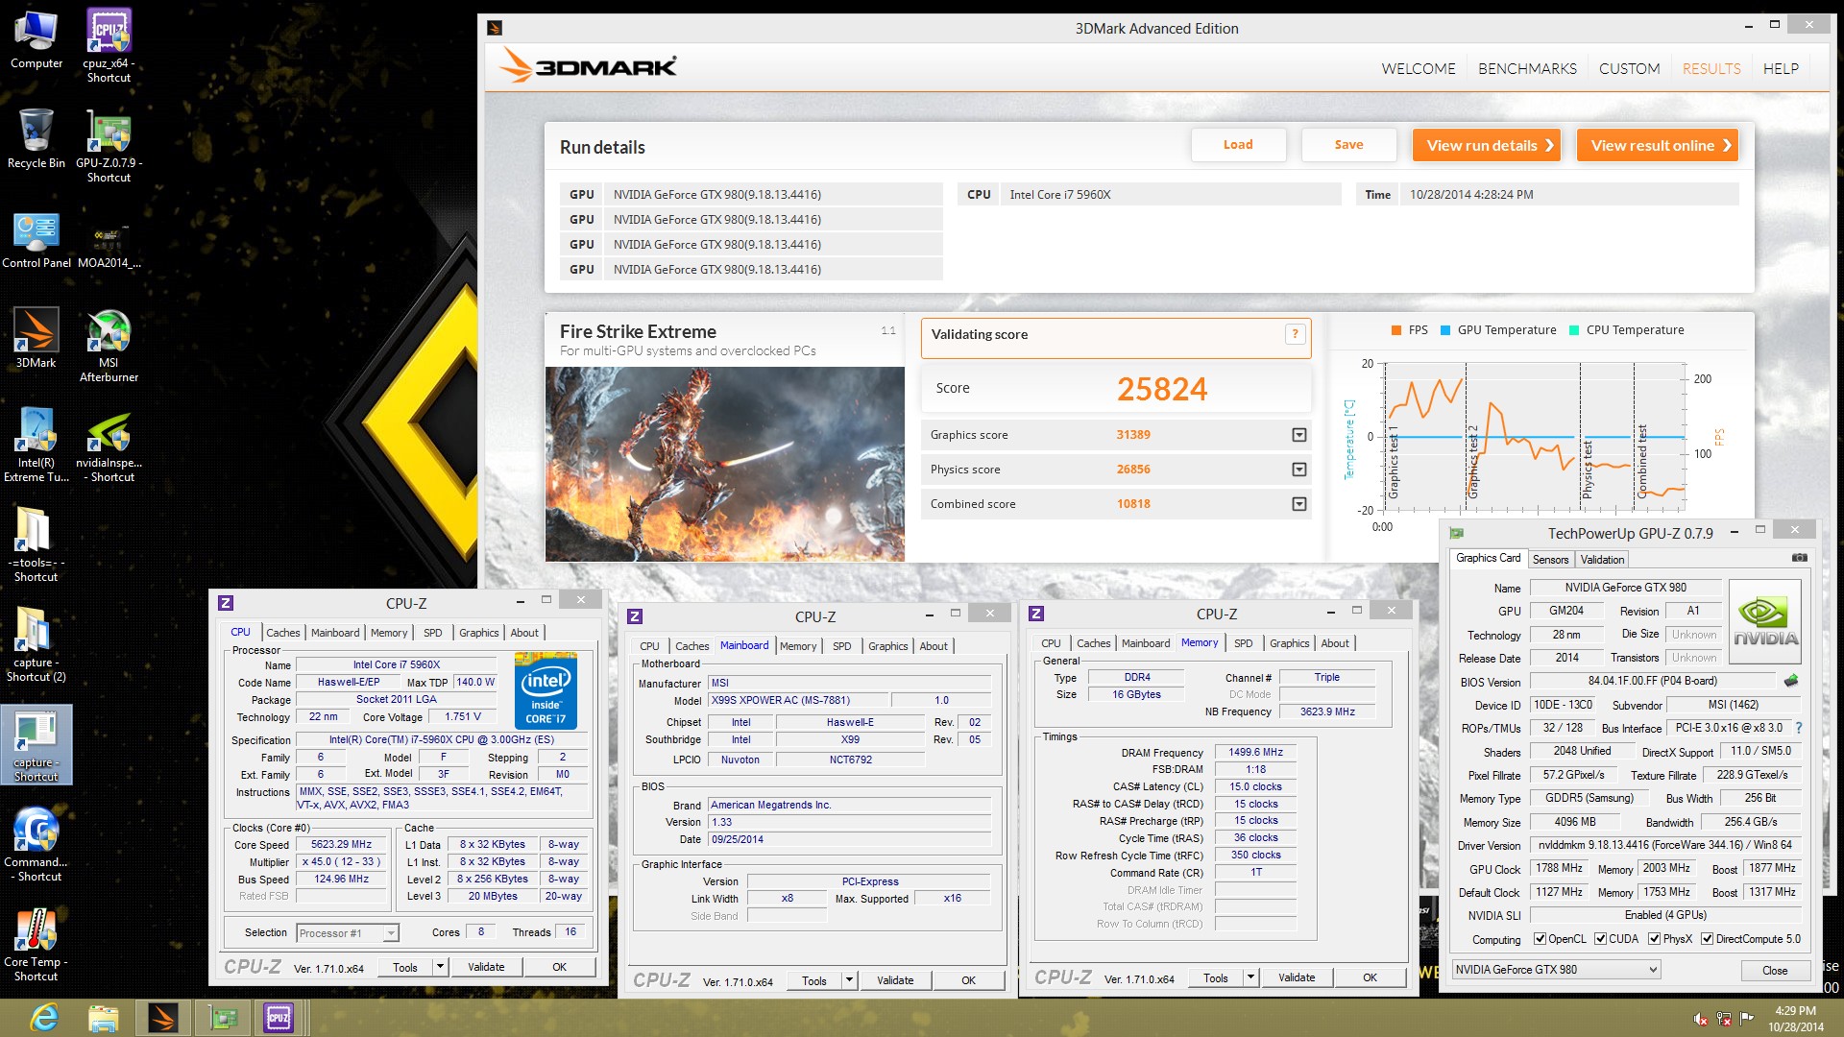Image resolution: width=1844 pixels, height=1037 pixels.
Task: Open Tools dropdown arrow in CPU-Z Mainboard window
Action: tap(849, 980)
